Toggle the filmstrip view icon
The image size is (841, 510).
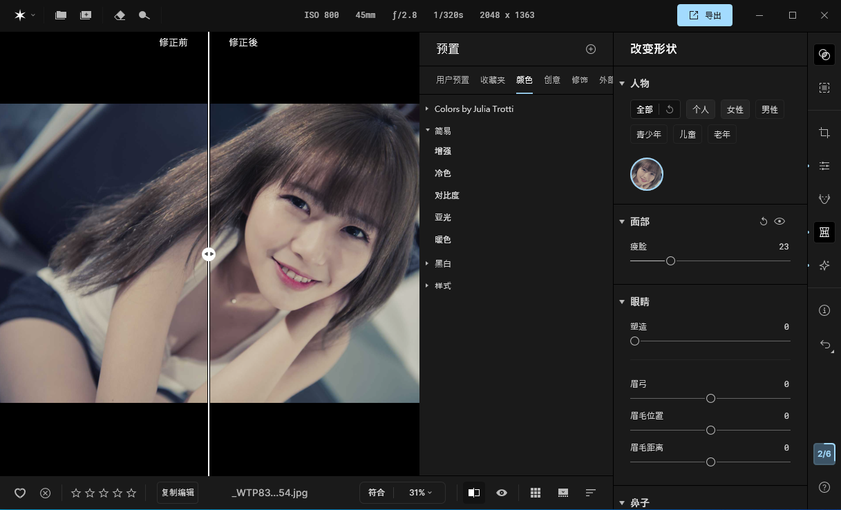point(563,493)
